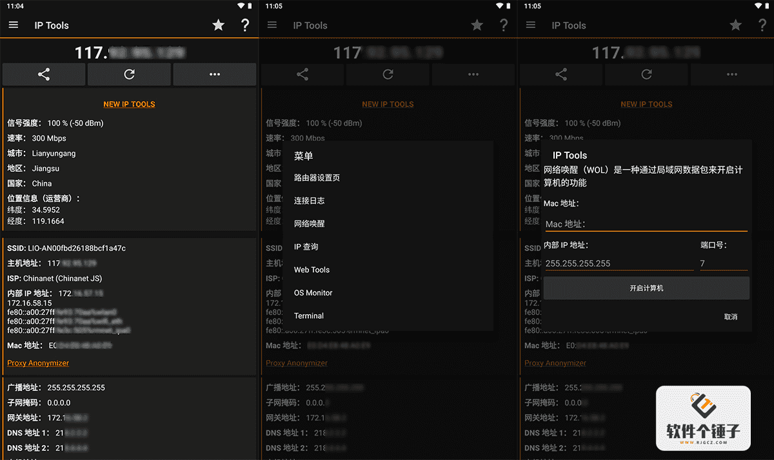Viewport: 774px width, 460px height.
Task: Tap the 主机地址 host row in left screen
Action: coord(52,263)
